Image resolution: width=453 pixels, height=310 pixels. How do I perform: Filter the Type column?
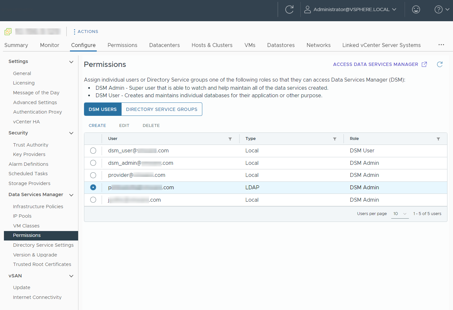tap(335, 139)
